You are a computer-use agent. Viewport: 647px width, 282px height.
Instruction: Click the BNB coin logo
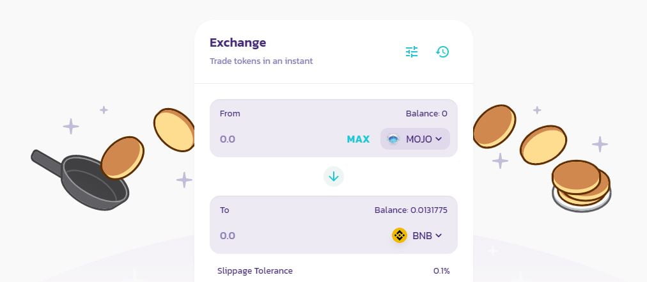pos(400,235)
